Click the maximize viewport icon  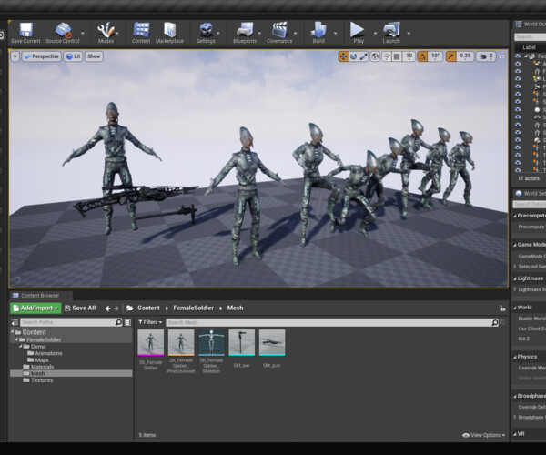pyautogui.click(x=502, y=56)
